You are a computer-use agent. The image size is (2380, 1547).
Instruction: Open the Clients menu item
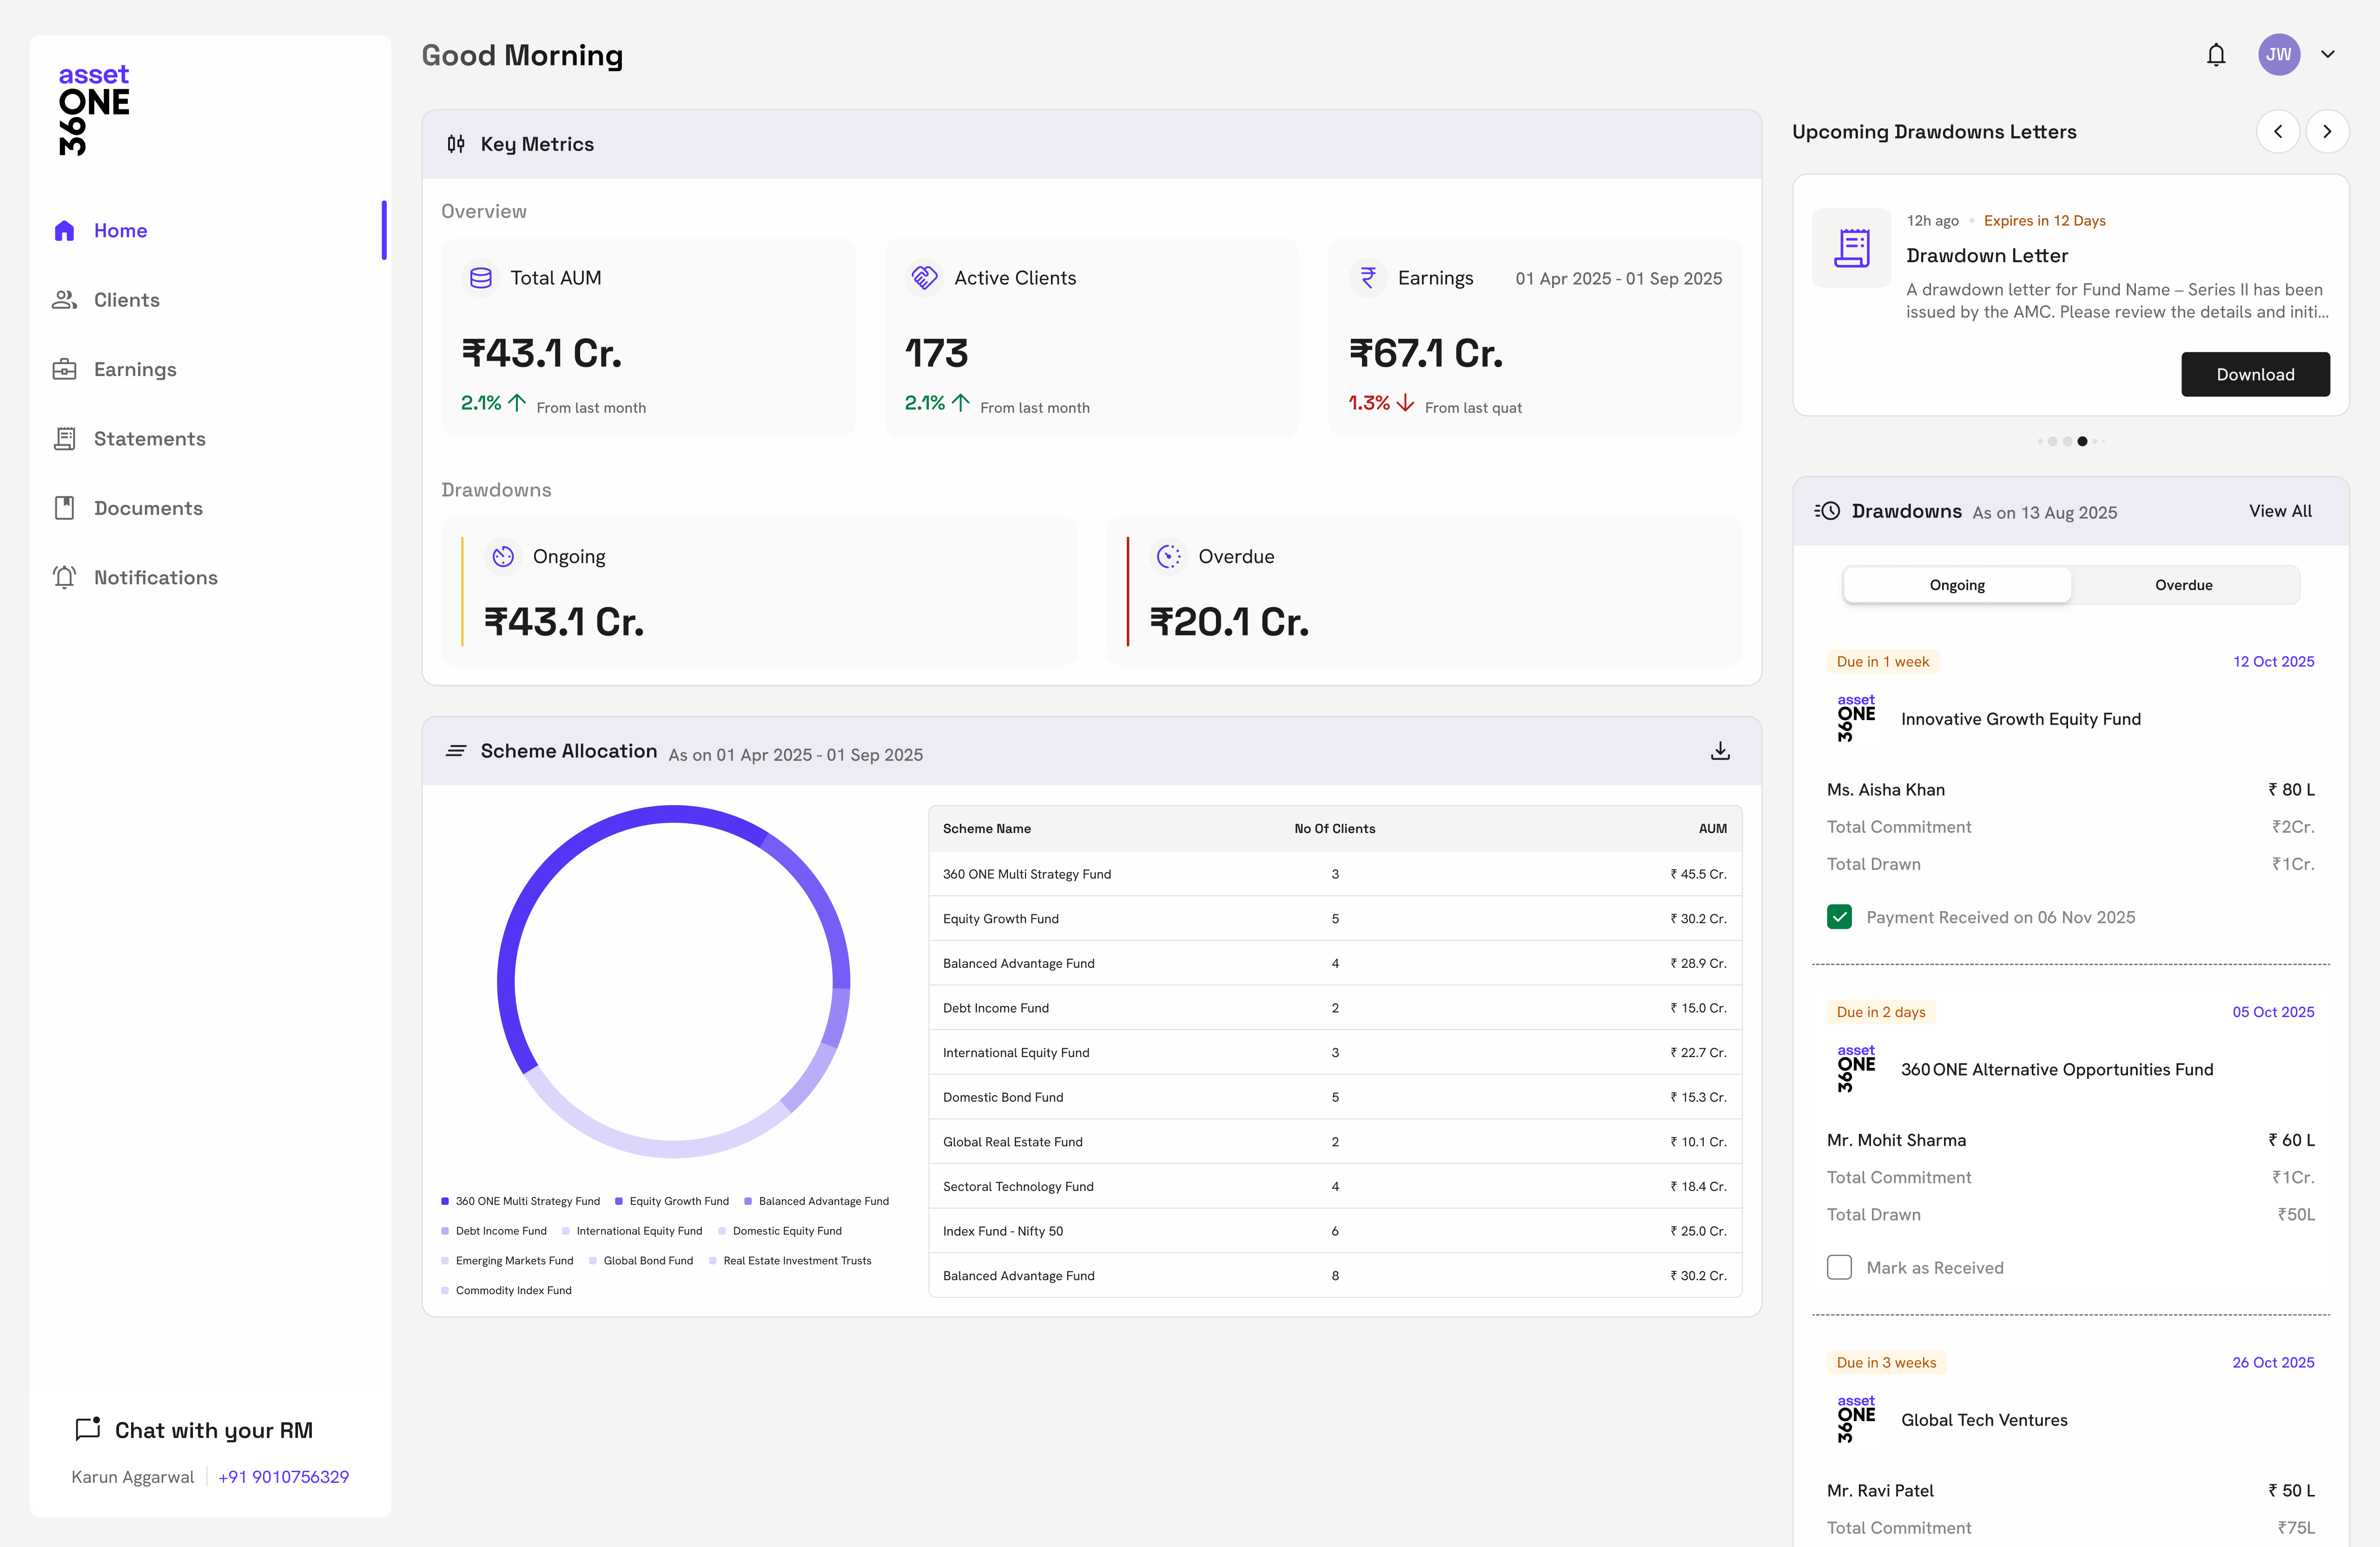[x=126, y=300]
